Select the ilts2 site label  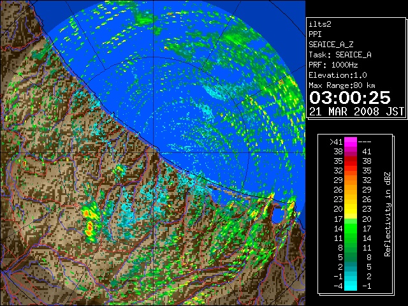pos(320,24)
